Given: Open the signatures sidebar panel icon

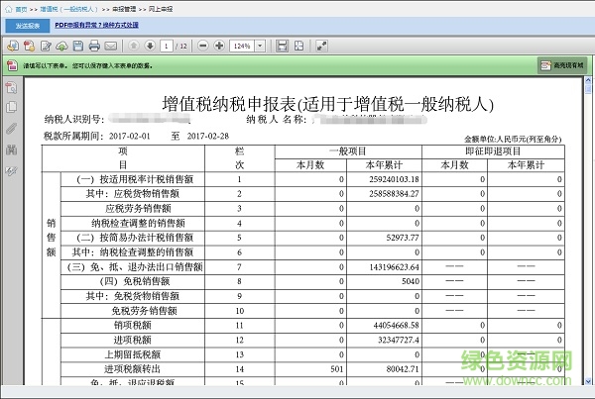Looking at the screenshot, I should 11,171.
